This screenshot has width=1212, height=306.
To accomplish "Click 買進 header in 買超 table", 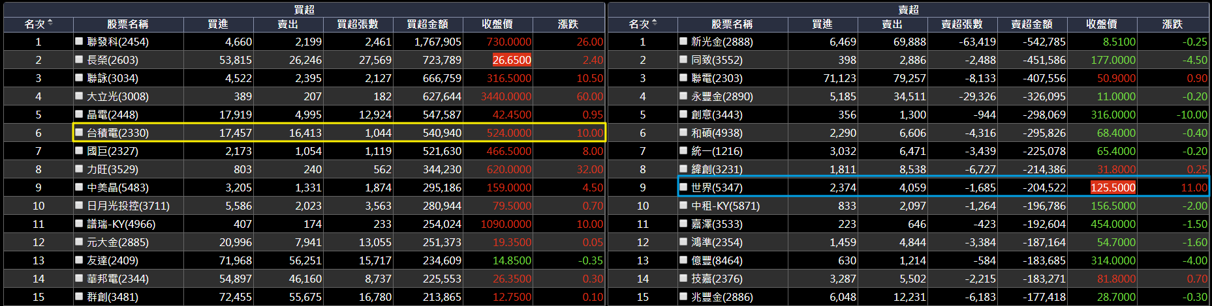I will tap(218, 24).
